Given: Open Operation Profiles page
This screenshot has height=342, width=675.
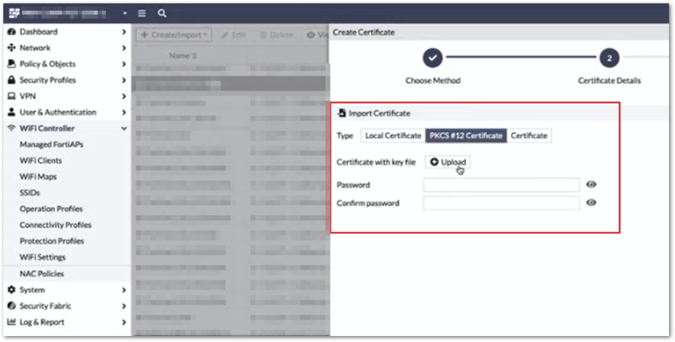Looking at the screenshot, I should pyautogui.click(x=51, y=209).
